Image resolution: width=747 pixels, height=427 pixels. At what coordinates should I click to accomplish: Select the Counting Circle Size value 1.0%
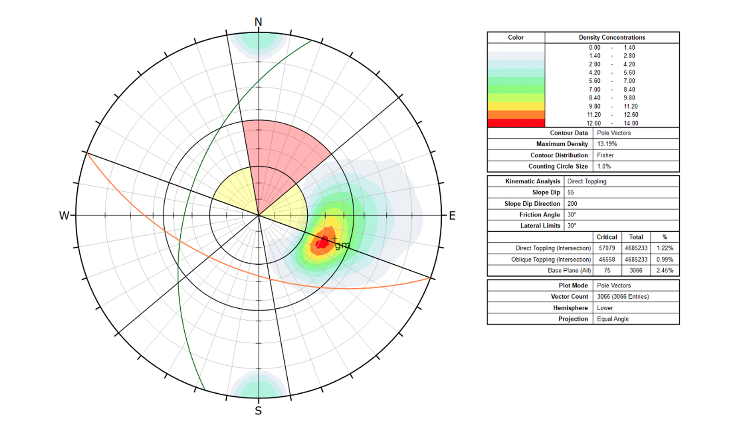(604, 167)
